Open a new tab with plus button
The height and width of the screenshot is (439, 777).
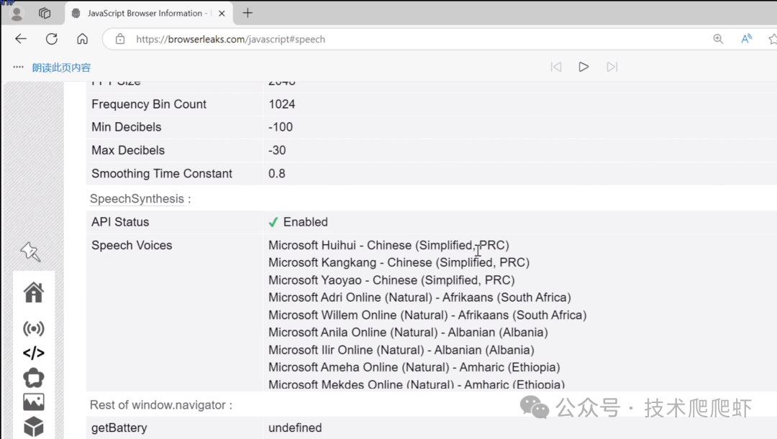(247, 13)
